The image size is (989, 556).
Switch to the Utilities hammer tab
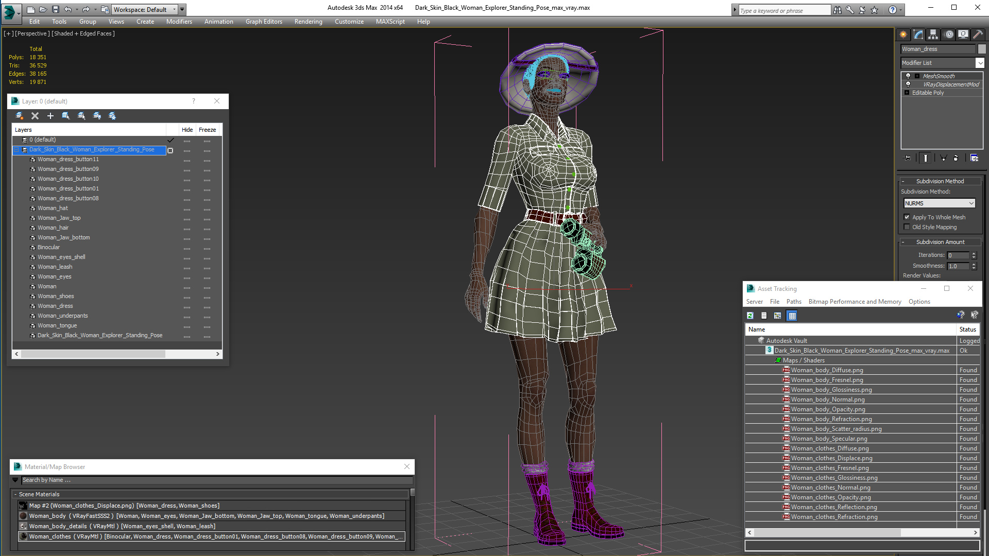point(978,34)
